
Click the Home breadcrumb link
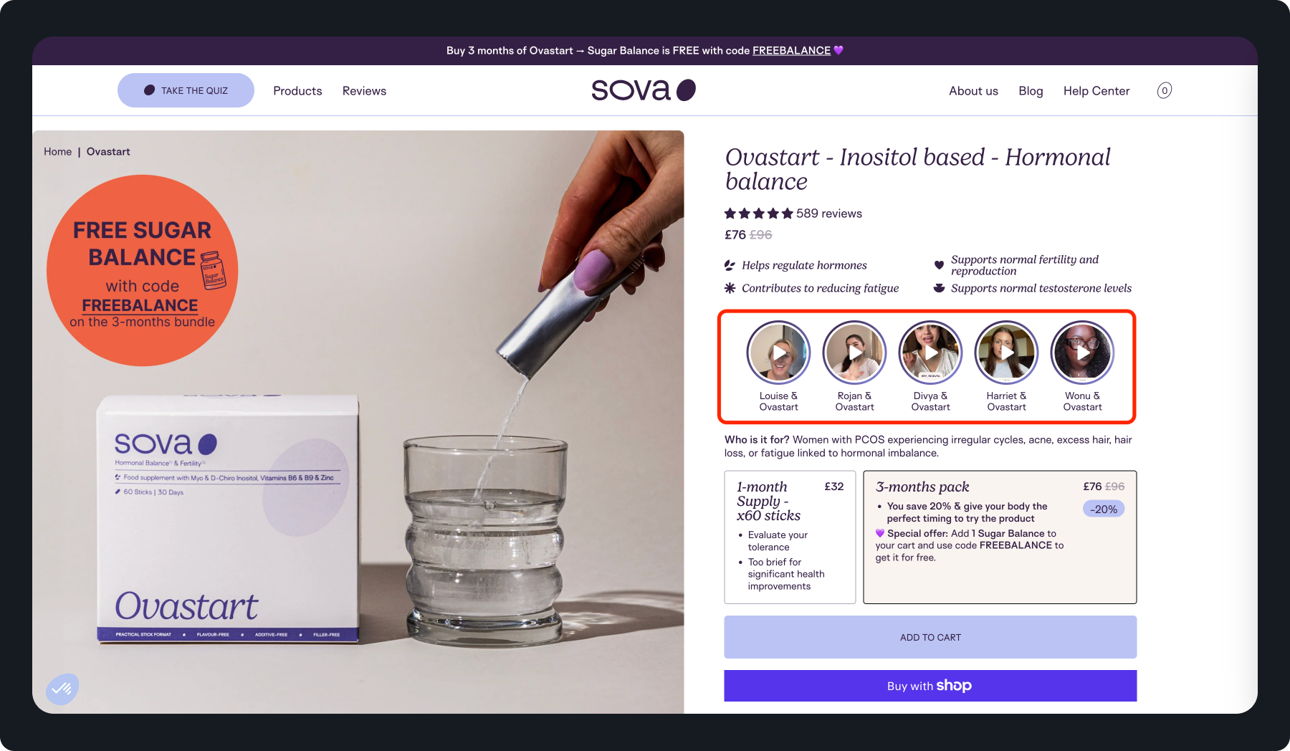click(57, 152)
